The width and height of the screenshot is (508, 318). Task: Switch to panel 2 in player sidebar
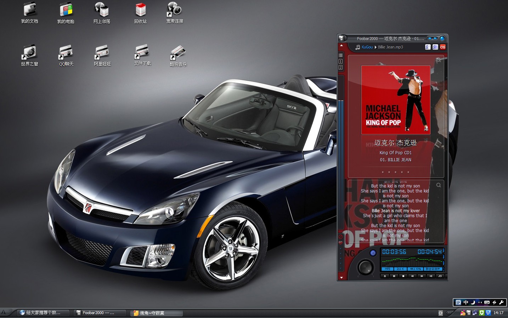pyautogui.click(x=340, y=67)
